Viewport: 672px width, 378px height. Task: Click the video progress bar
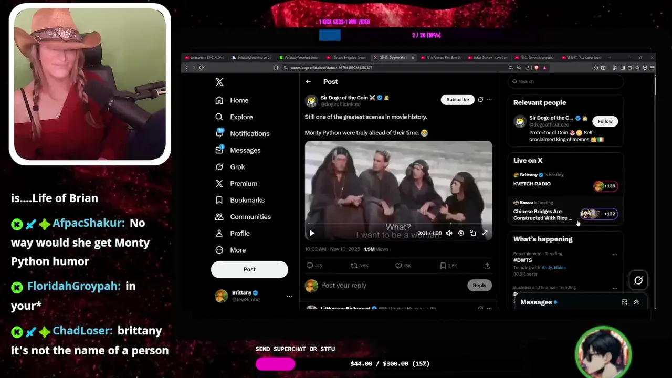[x=398, y=224]
